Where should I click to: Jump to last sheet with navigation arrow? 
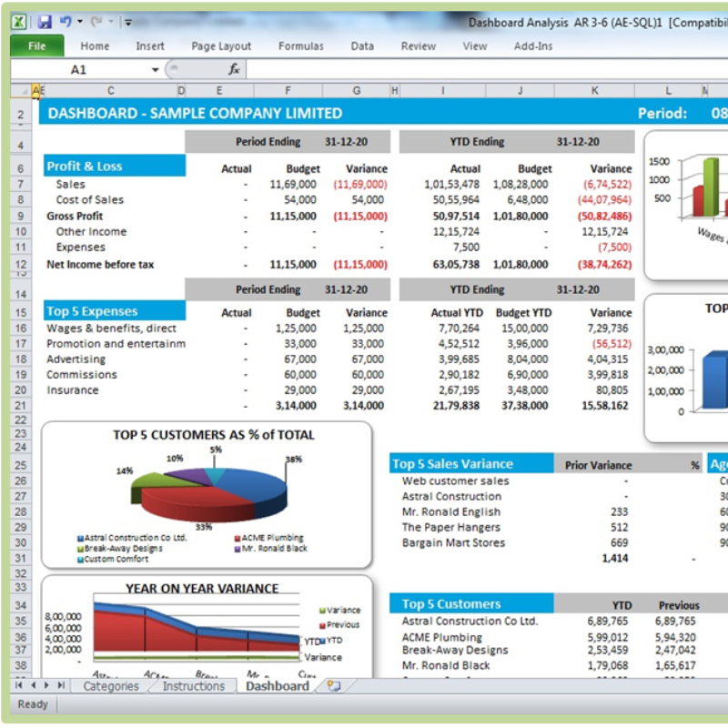pos(61,685)
